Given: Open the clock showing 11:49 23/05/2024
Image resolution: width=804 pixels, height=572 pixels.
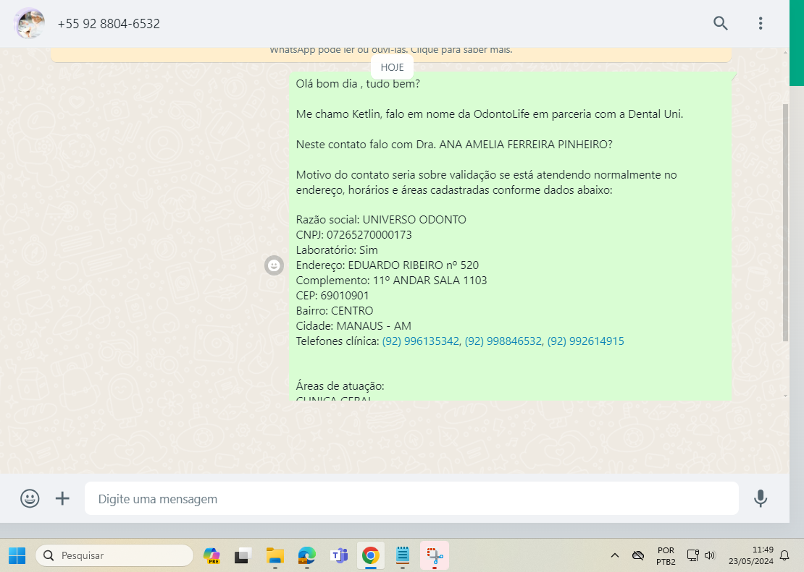Looking at the screenshot, I should (x=750, y=555).
